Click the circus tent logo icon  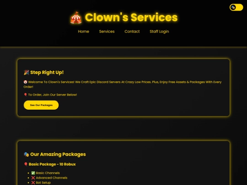point(76,18)
